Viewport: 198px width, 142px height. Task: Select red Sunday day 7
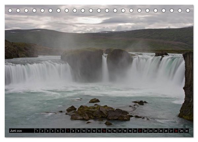pos(68,131)
